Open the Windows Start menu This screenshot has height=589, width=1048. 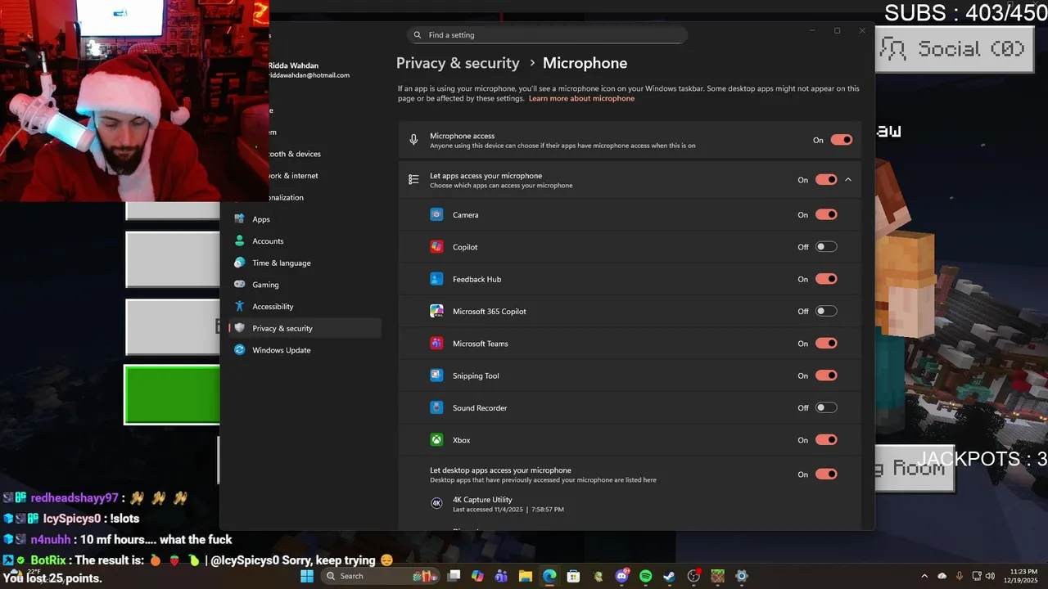coord(307,576)
